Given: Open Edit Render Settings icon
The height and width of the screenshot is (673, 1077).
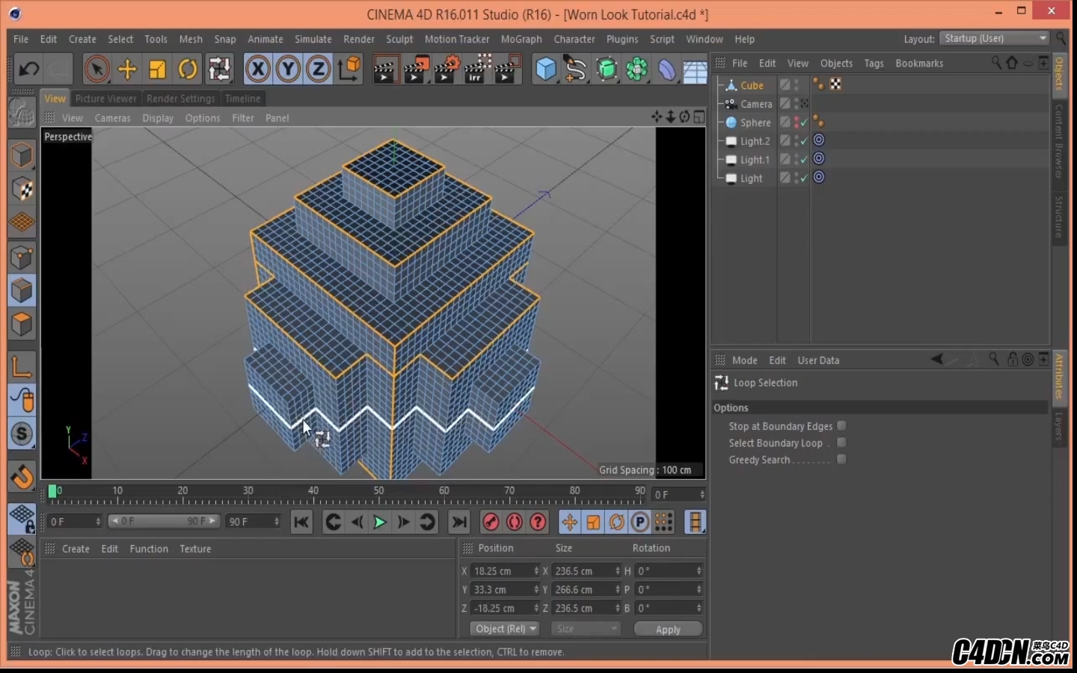Looking at the screenshot, I should point(447,70).
